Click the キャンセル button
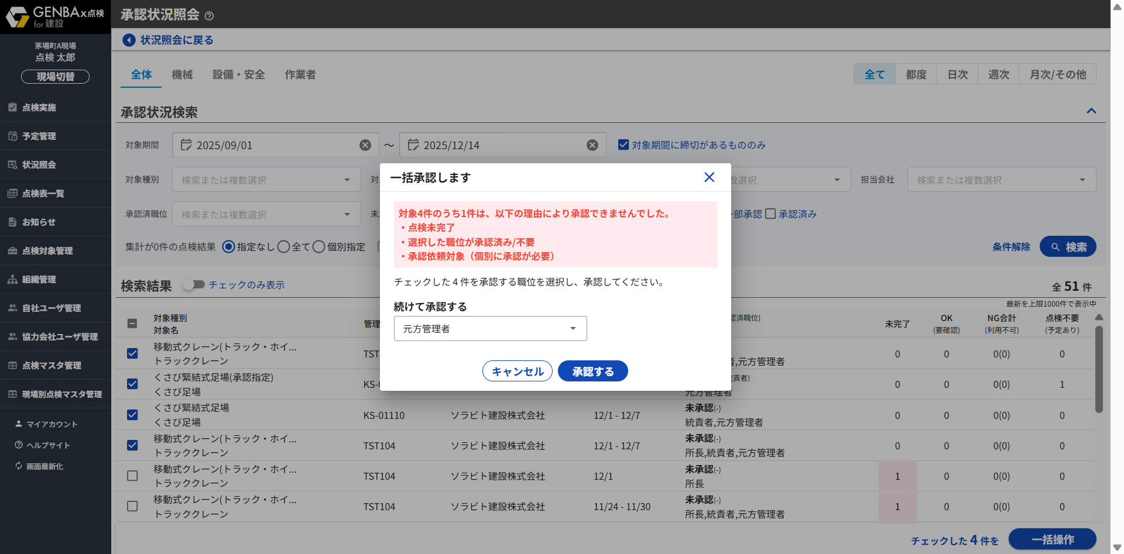This screenshot has width=1124, height=554. pos(517,371)
